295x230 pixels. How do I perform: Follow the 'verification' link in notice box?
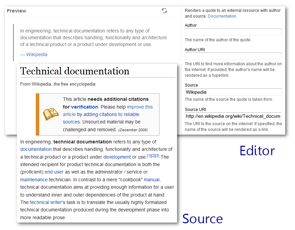(84, 107)
